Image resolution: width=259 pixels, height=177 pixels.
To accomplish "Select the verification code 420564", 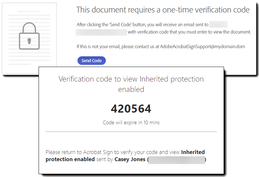I will (x=131, y=109).
